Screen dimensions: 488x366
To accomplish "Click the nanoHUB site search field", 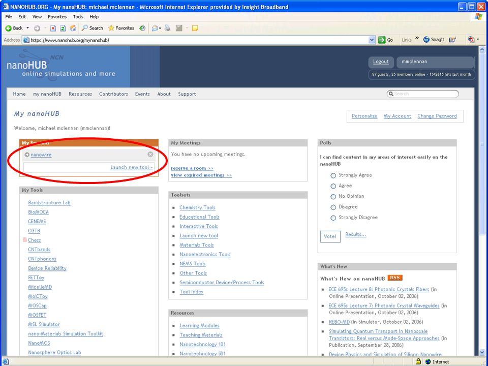I will point(423,94).
